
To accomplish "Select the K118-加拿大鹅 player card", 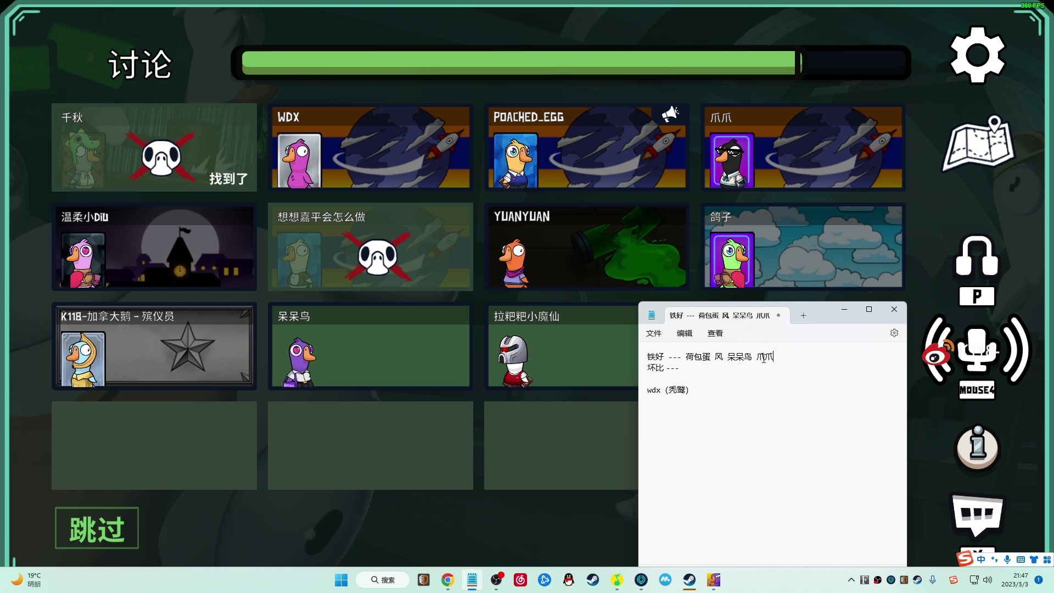I will 154,346.
